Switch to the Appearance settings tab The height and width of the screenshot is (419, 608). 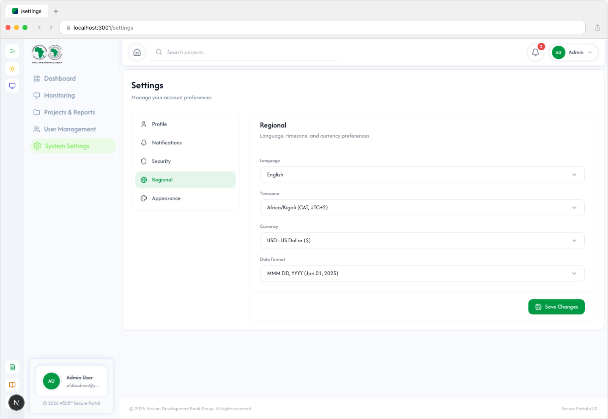click(185, 198)
